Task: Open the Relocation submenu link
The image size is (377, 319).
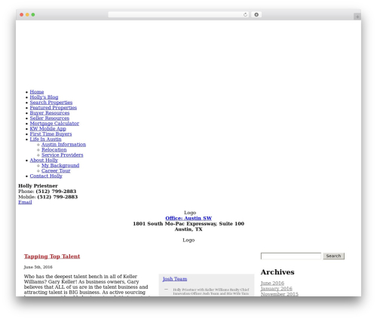Action: click(54, 150)
